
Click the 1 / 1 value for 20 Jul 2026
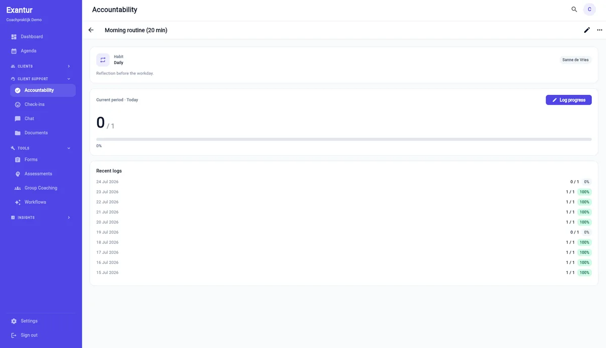(570, 222)
